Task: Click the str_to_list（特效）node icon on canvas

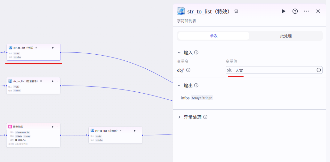Action: [10, 48]
